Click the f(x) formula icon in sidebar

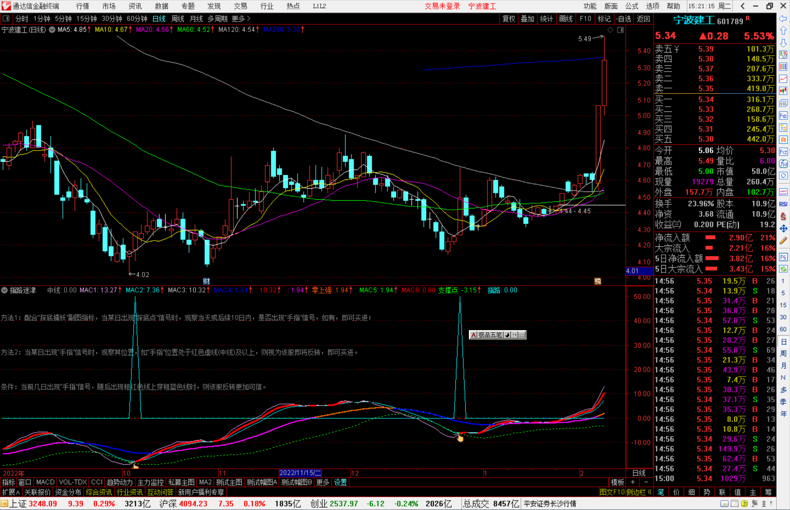[x=783, y=164]
